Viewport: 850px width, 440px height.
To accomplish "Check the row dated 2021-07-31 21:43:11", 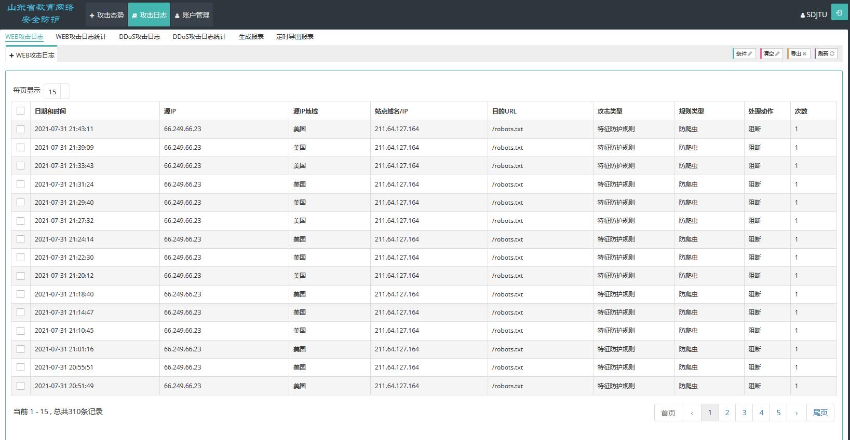I will point(21,129).
